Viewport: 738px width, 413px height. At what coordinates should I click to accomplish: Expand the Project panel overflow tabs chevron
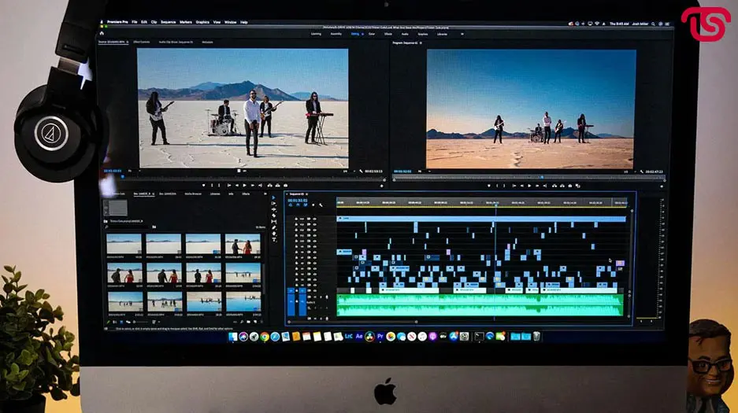(264, 193)
